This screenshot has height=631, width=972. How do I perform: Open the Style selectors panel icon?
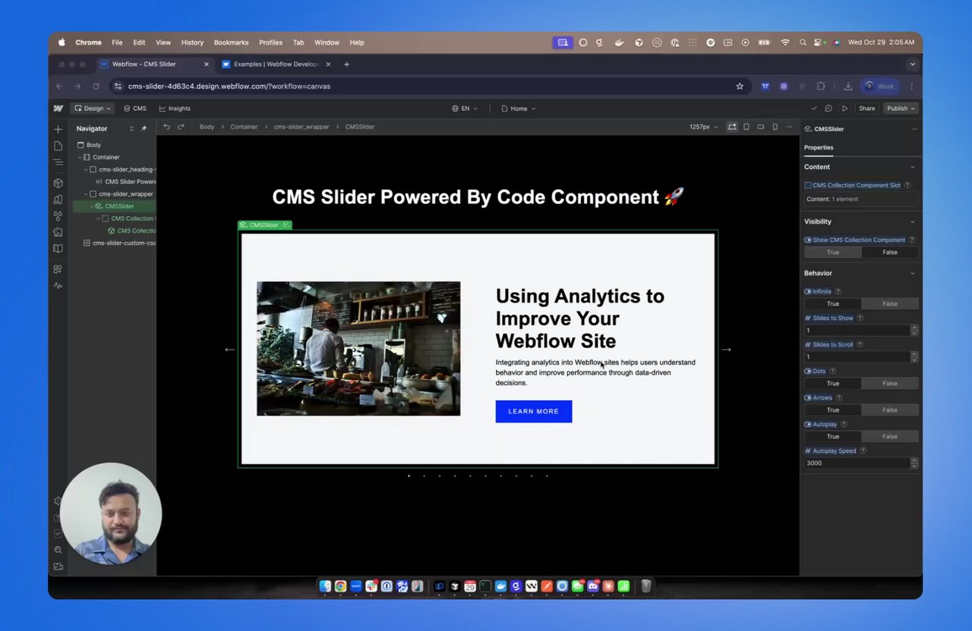[58, 199]
